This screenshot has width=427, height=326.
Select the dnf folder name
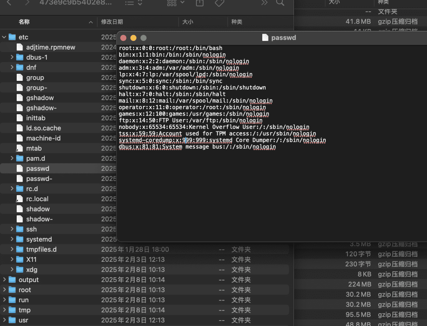(x=31, y=67)
